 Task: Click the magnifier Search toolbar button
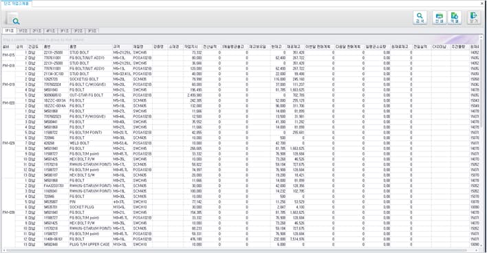tap(420, 18)
